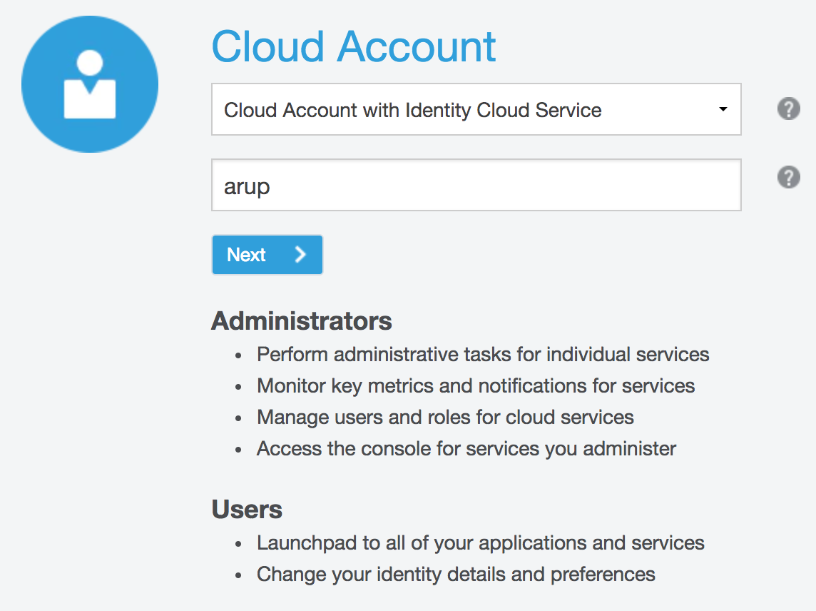Click the account type dropdown caret arrow
Image resolution: width=816 pixels, height=611 pixels.
(723, 110)
